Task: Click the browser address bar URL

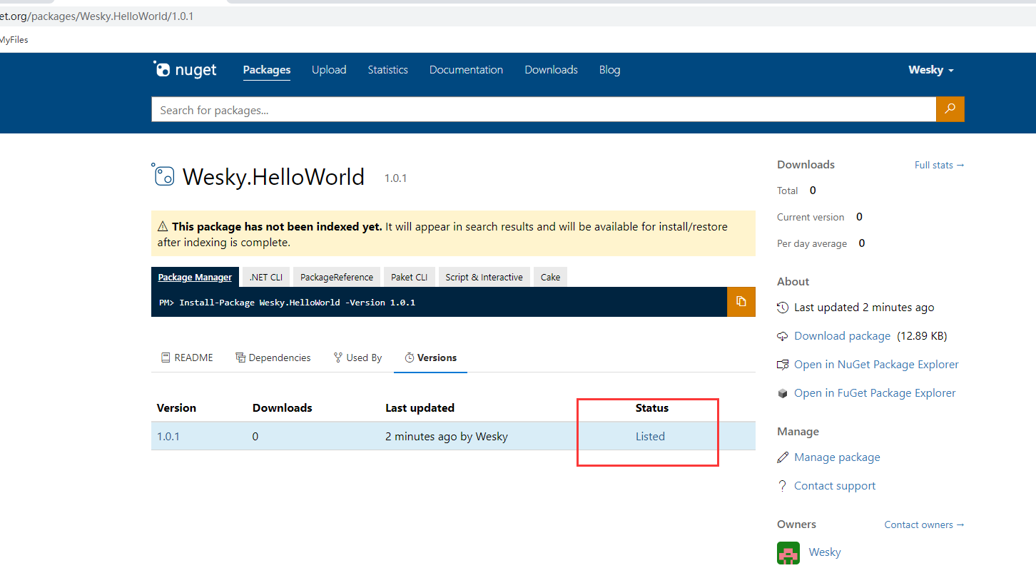Action: [x=97, y=16]
